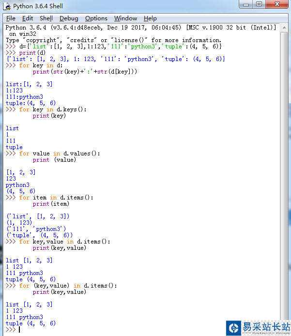Click the output line 'tuple:(4, 5, 6)'
The image size is (291, 336).
[x=31, y=103]
